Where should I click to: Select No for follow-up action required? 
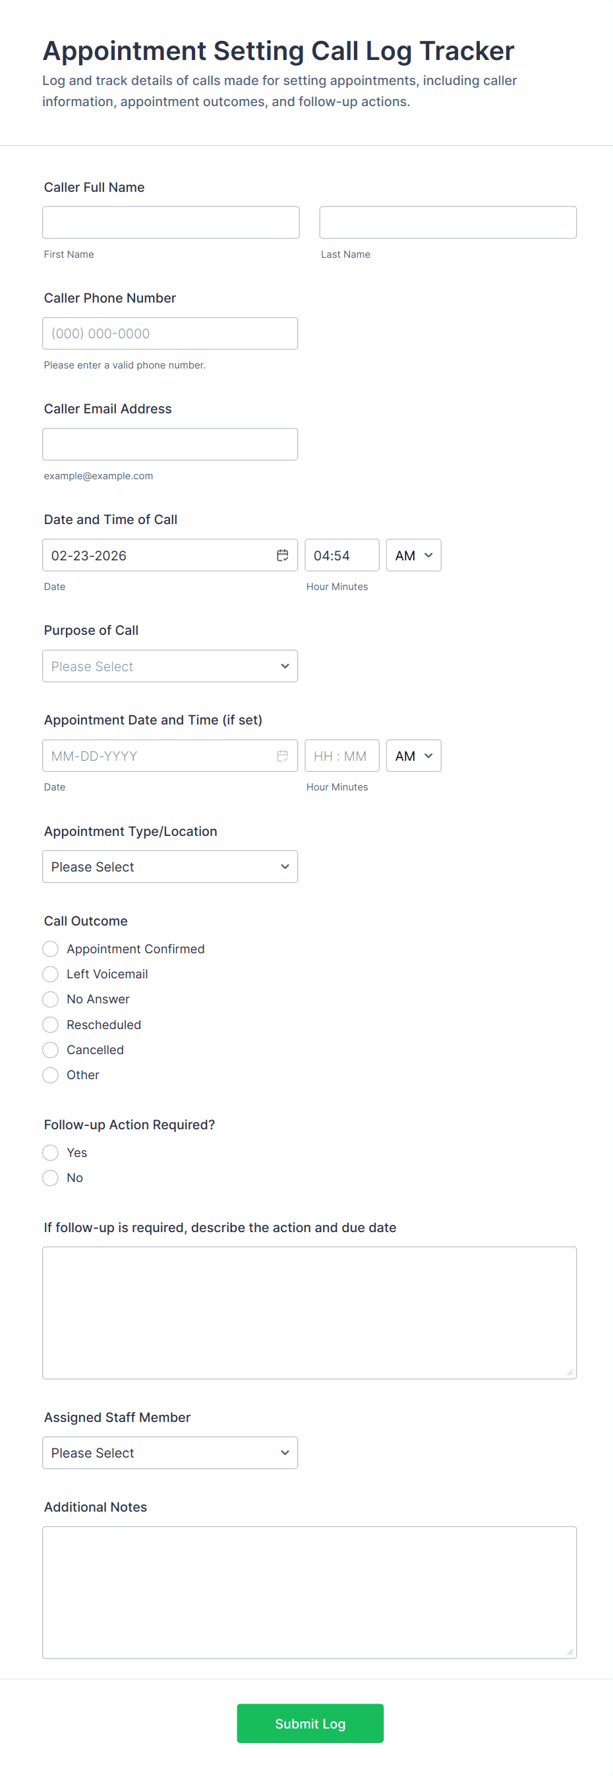(x=50, y=1178)
